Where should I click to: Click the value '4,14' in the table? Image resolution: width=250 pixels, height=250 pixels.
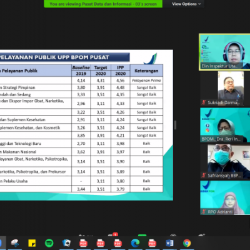coord(81,81)
